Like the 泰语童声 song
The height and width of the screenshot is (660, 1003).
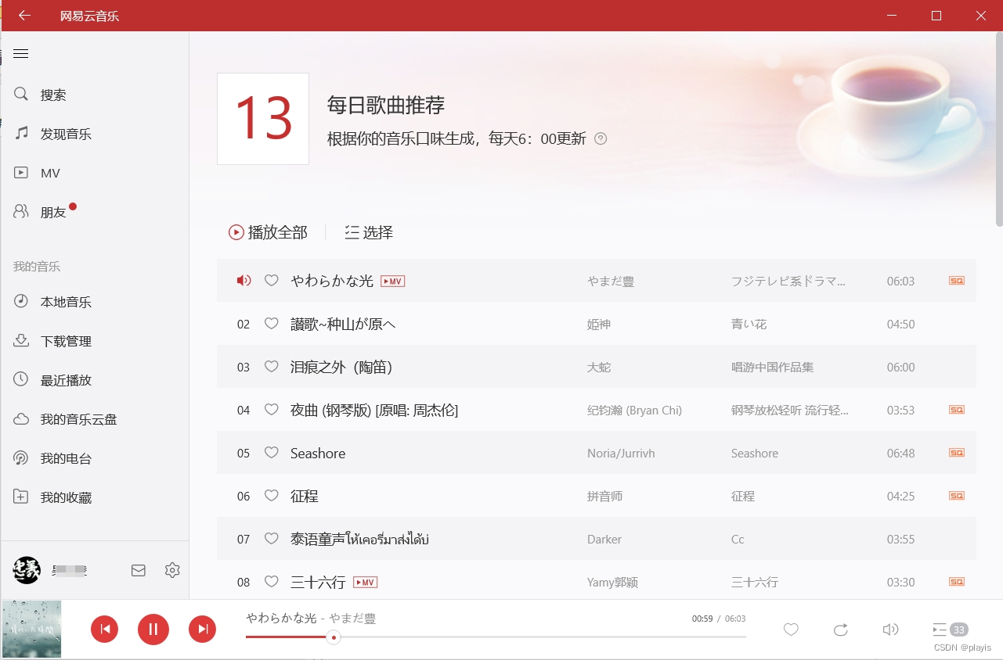click(x=271, y=538)
